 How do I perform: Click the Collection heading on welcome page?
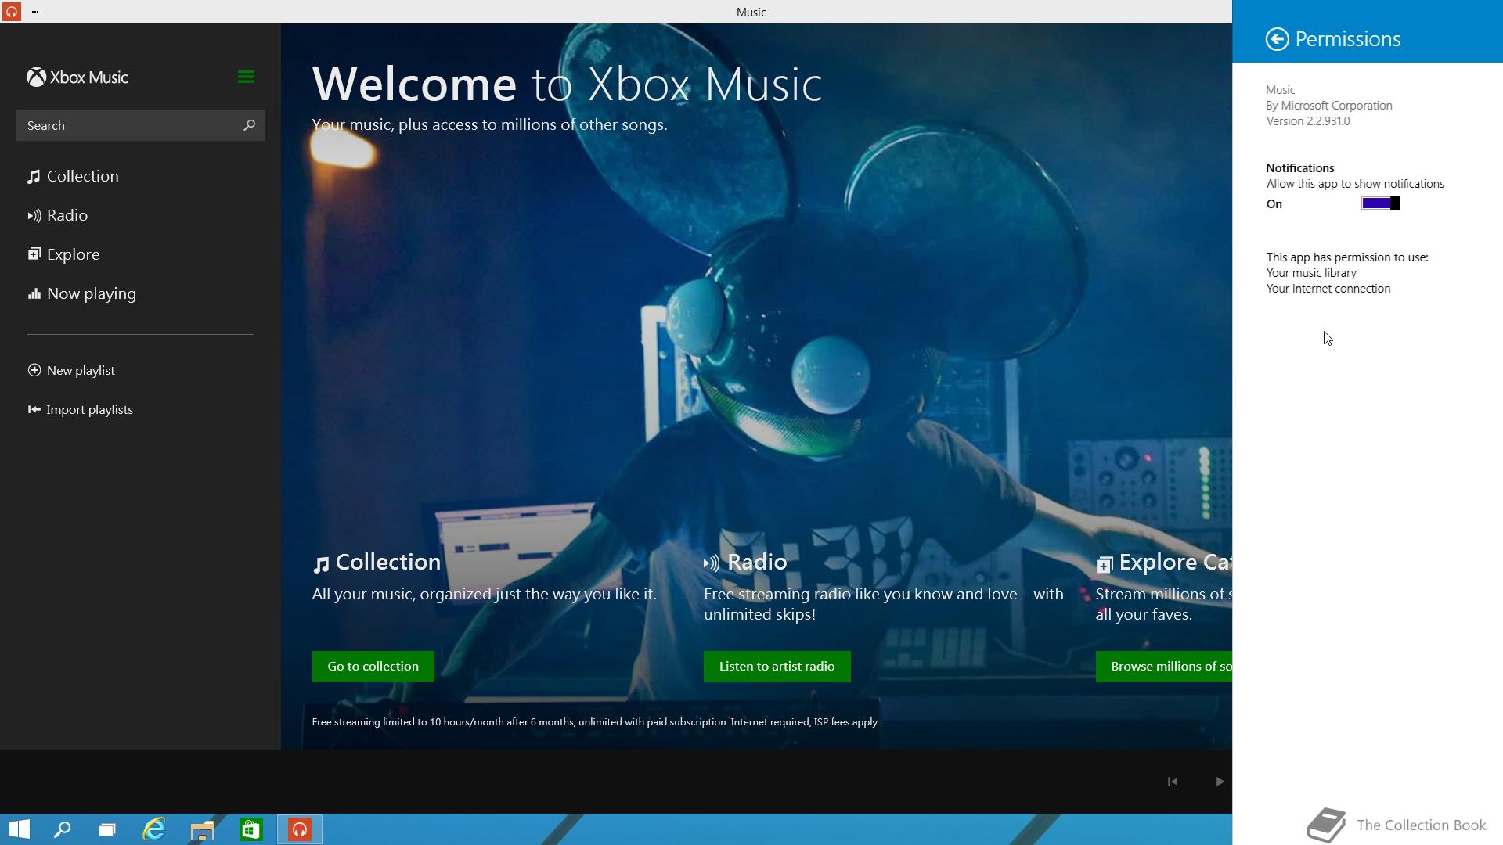(x=377, y=563)
